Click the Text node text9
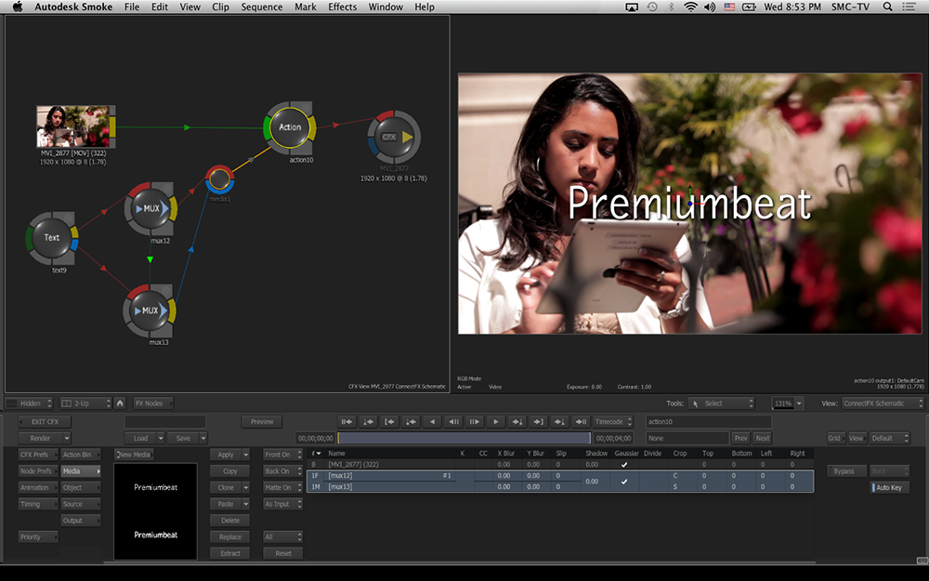Image resolution: width=929 pixels, height=581 pixels. tap(52, 238)
